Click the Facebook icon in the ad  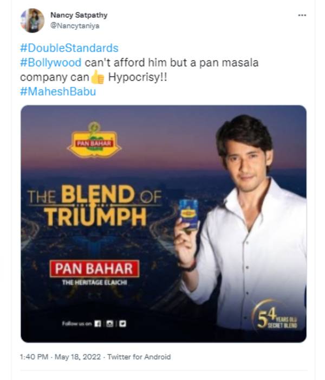click(97, 324)
